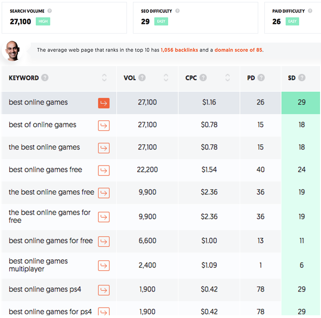The image size is (321, 318).
Task: Click the PD column header
Action: (251, 78)
